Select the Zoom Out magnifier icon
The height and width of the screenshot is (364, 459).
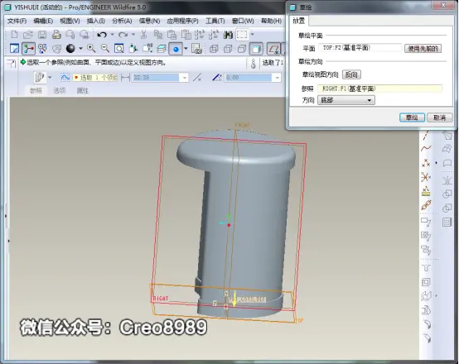(105, 49)
